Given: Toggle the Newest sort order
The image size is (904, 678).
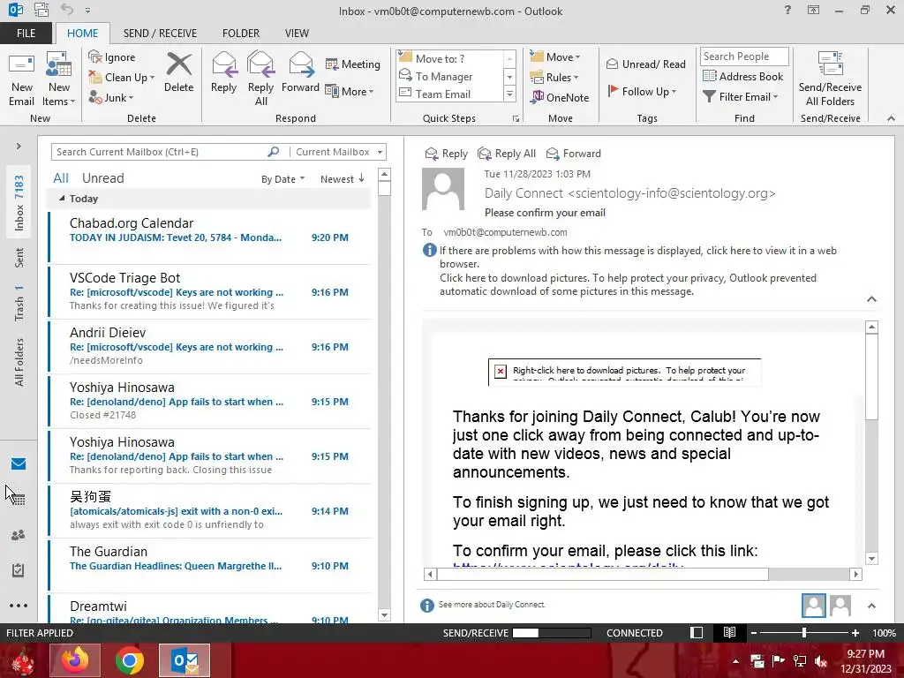Looking at the screenshot, I should [343, 178].
